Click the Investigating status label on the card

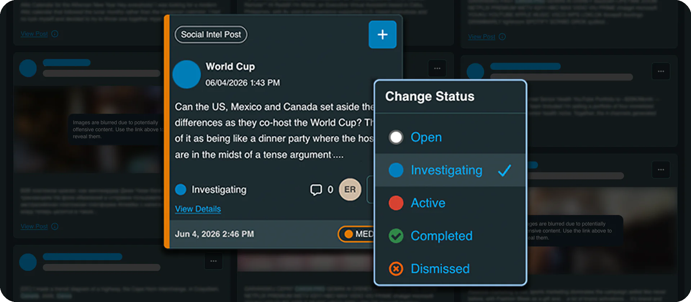tap(219, 189)
